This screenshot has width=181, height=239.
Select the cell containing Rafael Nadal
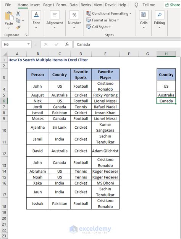coord(105,107)
